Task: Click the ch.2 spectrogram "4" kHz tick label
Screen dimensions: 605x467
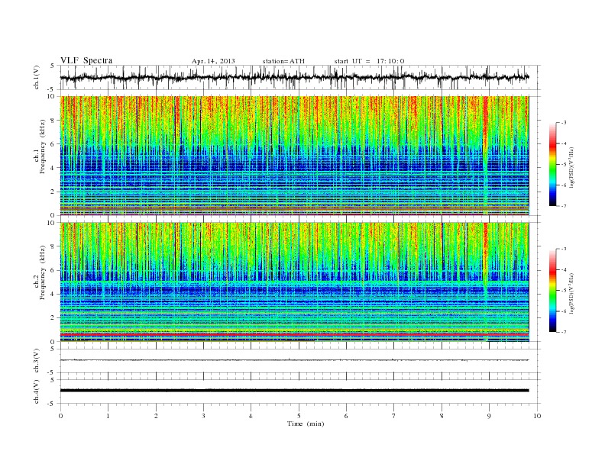Action: [x=53, y=294]
